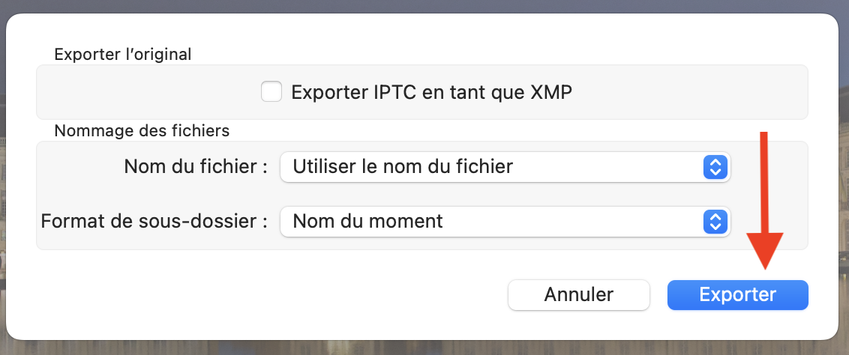
Task: Click blank space right of the XMP label
Action: 690,92
